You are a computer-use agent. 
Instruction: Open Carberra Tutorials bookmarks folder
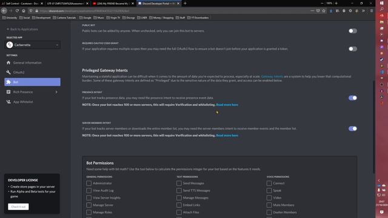coord(64,18)
